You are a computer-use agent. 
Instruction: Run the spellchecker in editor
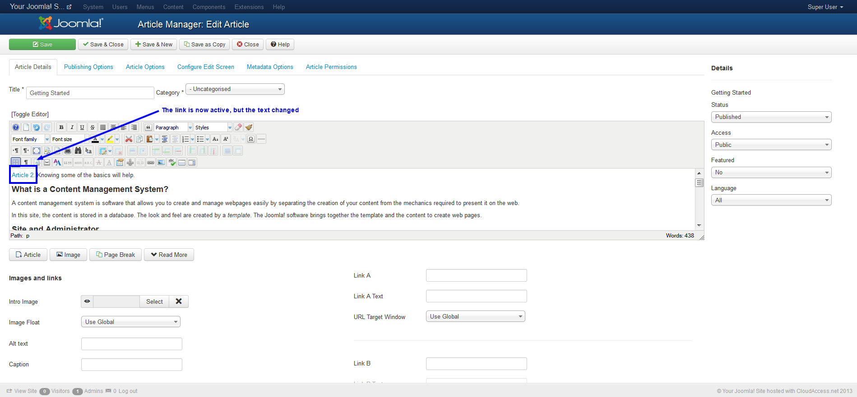click(171, 163)
